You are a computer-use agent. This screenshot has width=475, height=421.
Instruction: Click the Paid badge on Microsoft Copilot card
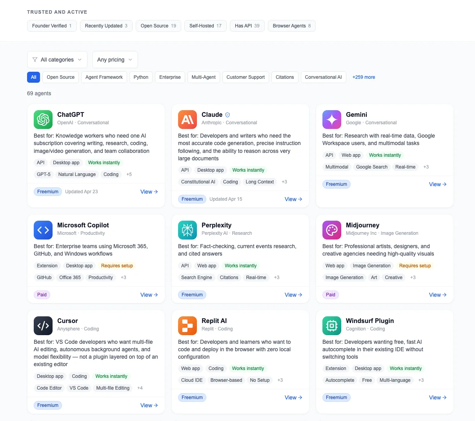(x=42, y=295)
